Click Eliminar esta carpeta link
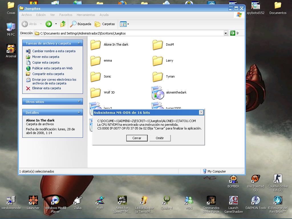The image size is (292, 219). [46, 88]
